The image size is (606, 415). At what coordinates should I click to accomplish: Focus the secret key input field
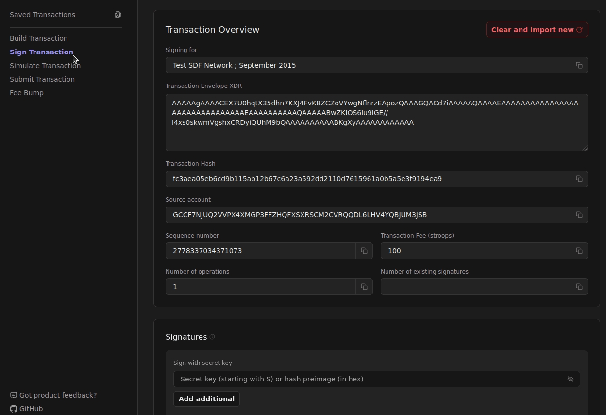click(x=369, y=379)
